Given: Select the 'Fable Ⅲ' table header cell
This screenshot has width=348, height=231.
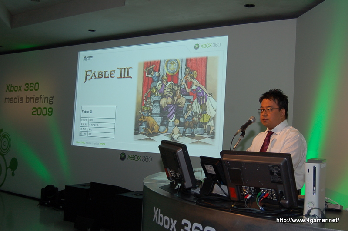Looking at the screenshot, I should click(x=99, y=112).
